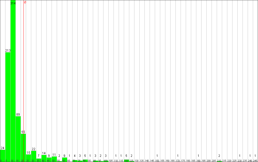Click the bar labeled 15
Viewport: 258px width, 162px height.
pos(28,158)
